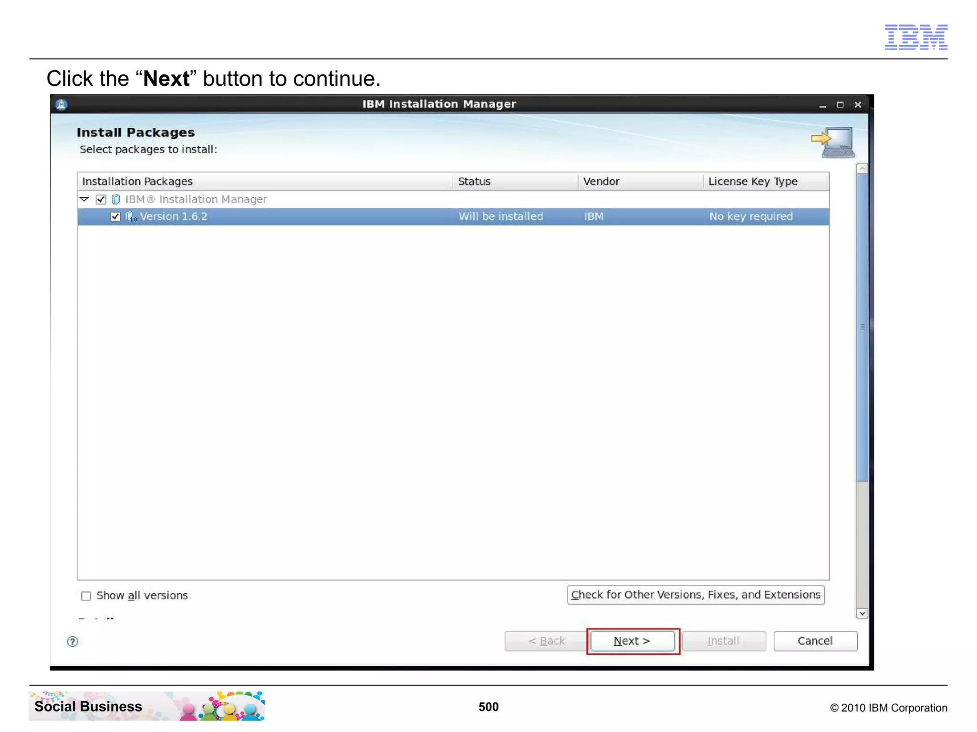Image resolution: width=977 pixels, height=732 pixels.
Task: Click the disabled < Back button
Action: pyautogui.click(x=546, y=641)
